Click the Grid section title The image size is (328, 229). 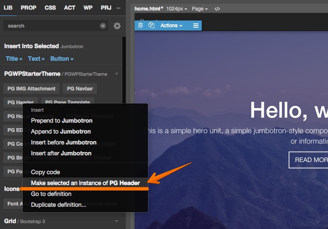[x=10, y=221]
